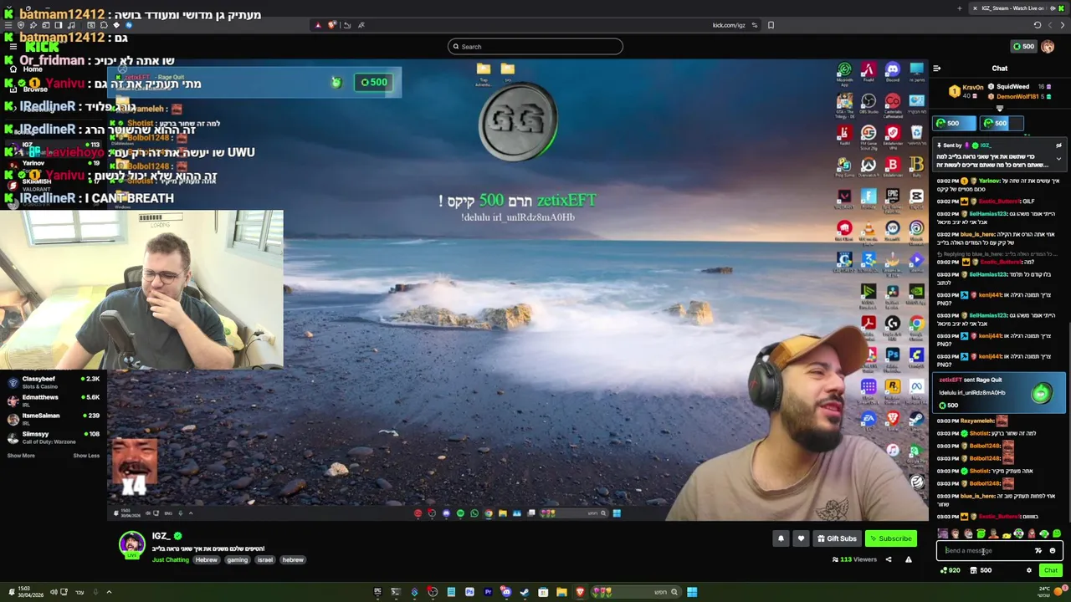The width and height of the screenshot is (1071, 602).
Task: Click Show Less in sidebar channels
Action: (x=86, y=456)
